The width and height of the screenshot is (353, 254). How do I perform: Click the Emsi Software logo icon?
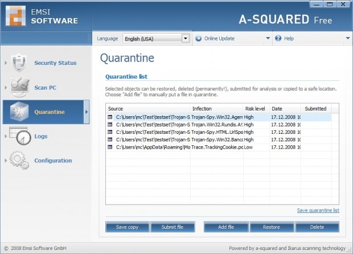coord(15,16)
